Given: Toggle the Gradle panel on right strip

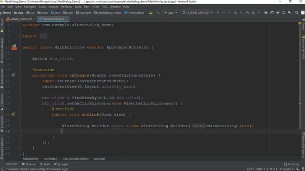Looking at the screenshot, I should click(303, 24).
